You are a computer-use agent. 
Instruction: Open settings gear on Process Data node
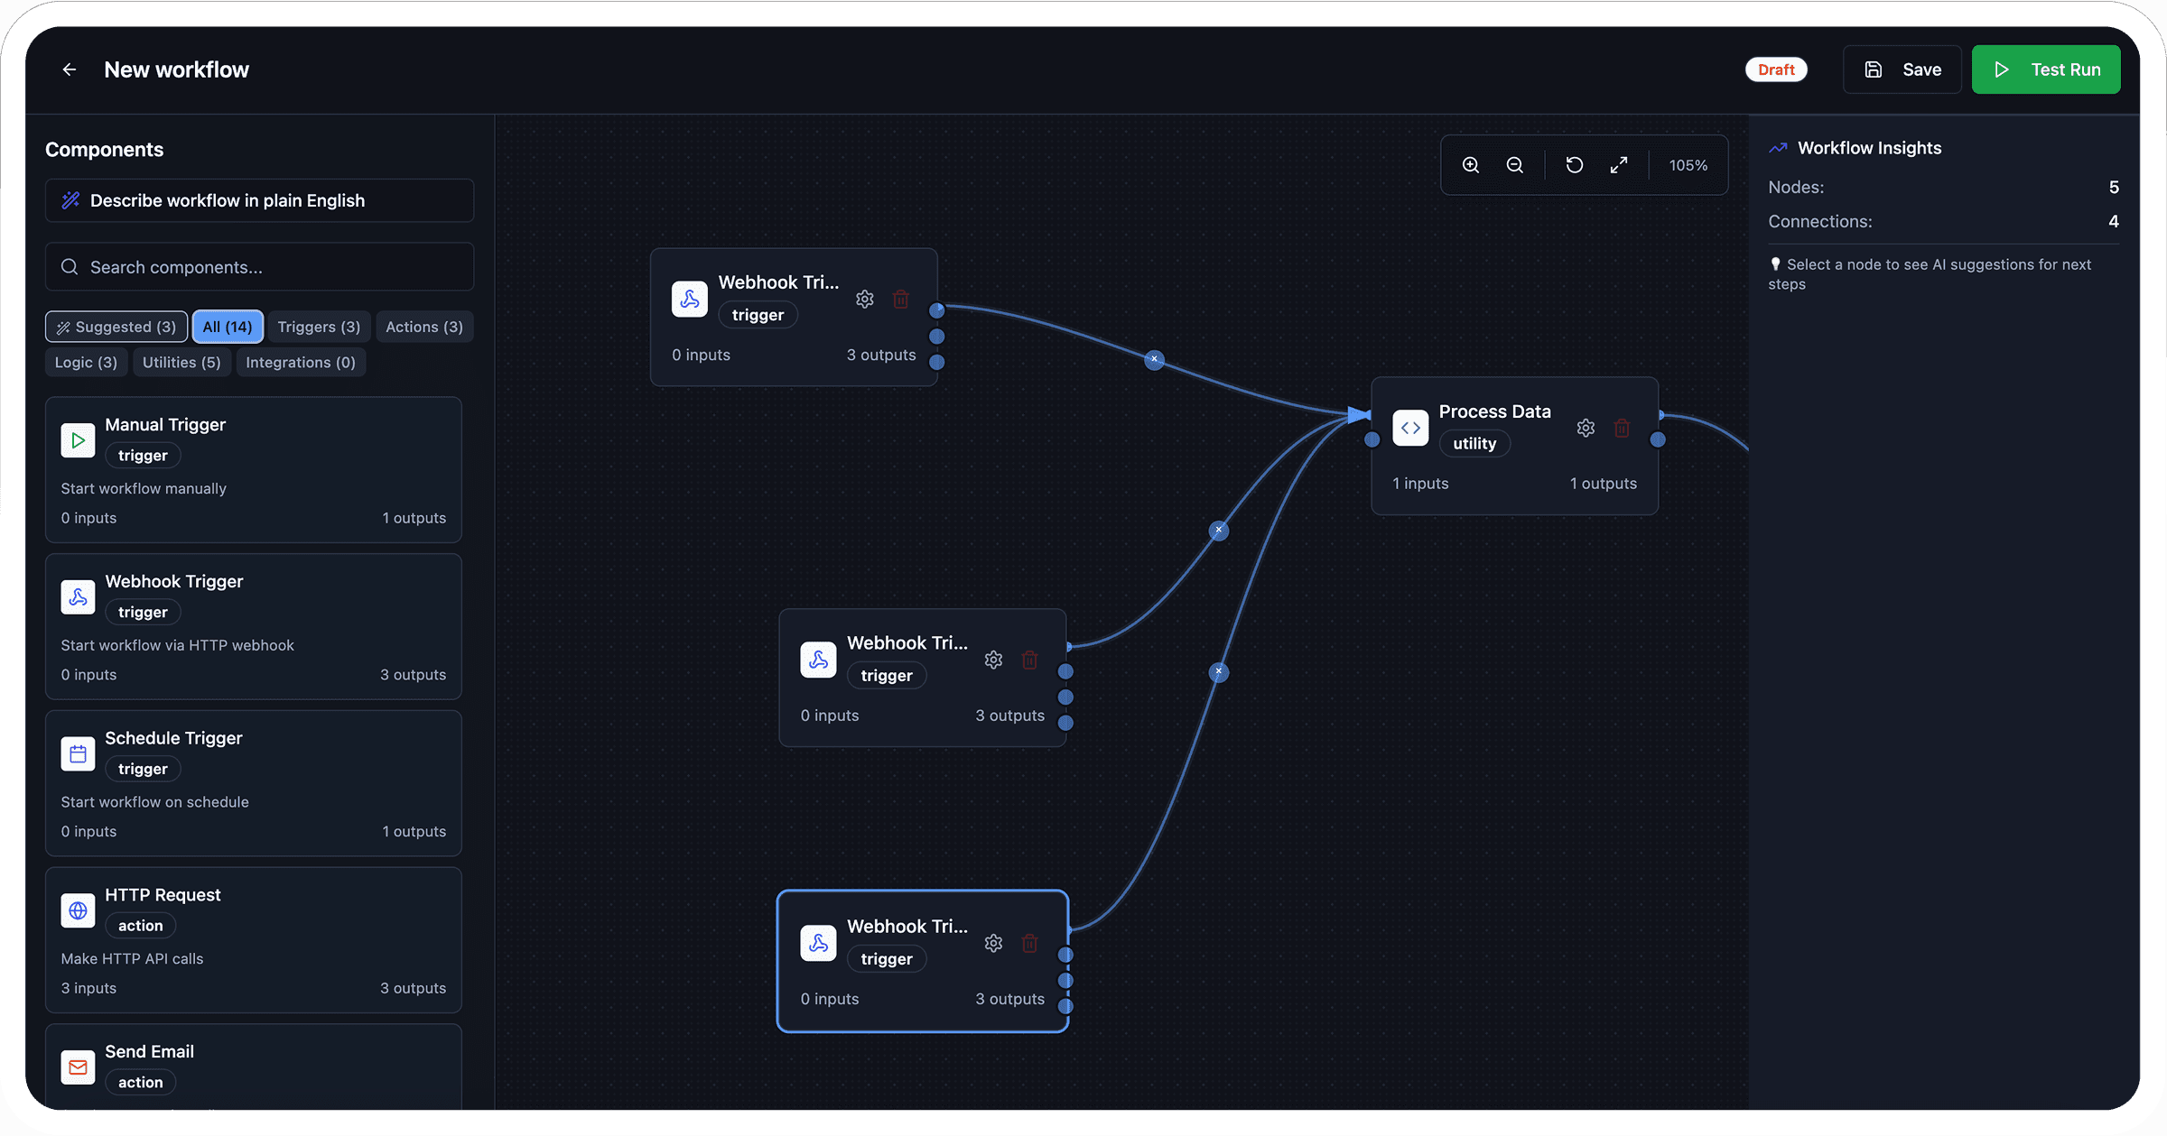1586,428
